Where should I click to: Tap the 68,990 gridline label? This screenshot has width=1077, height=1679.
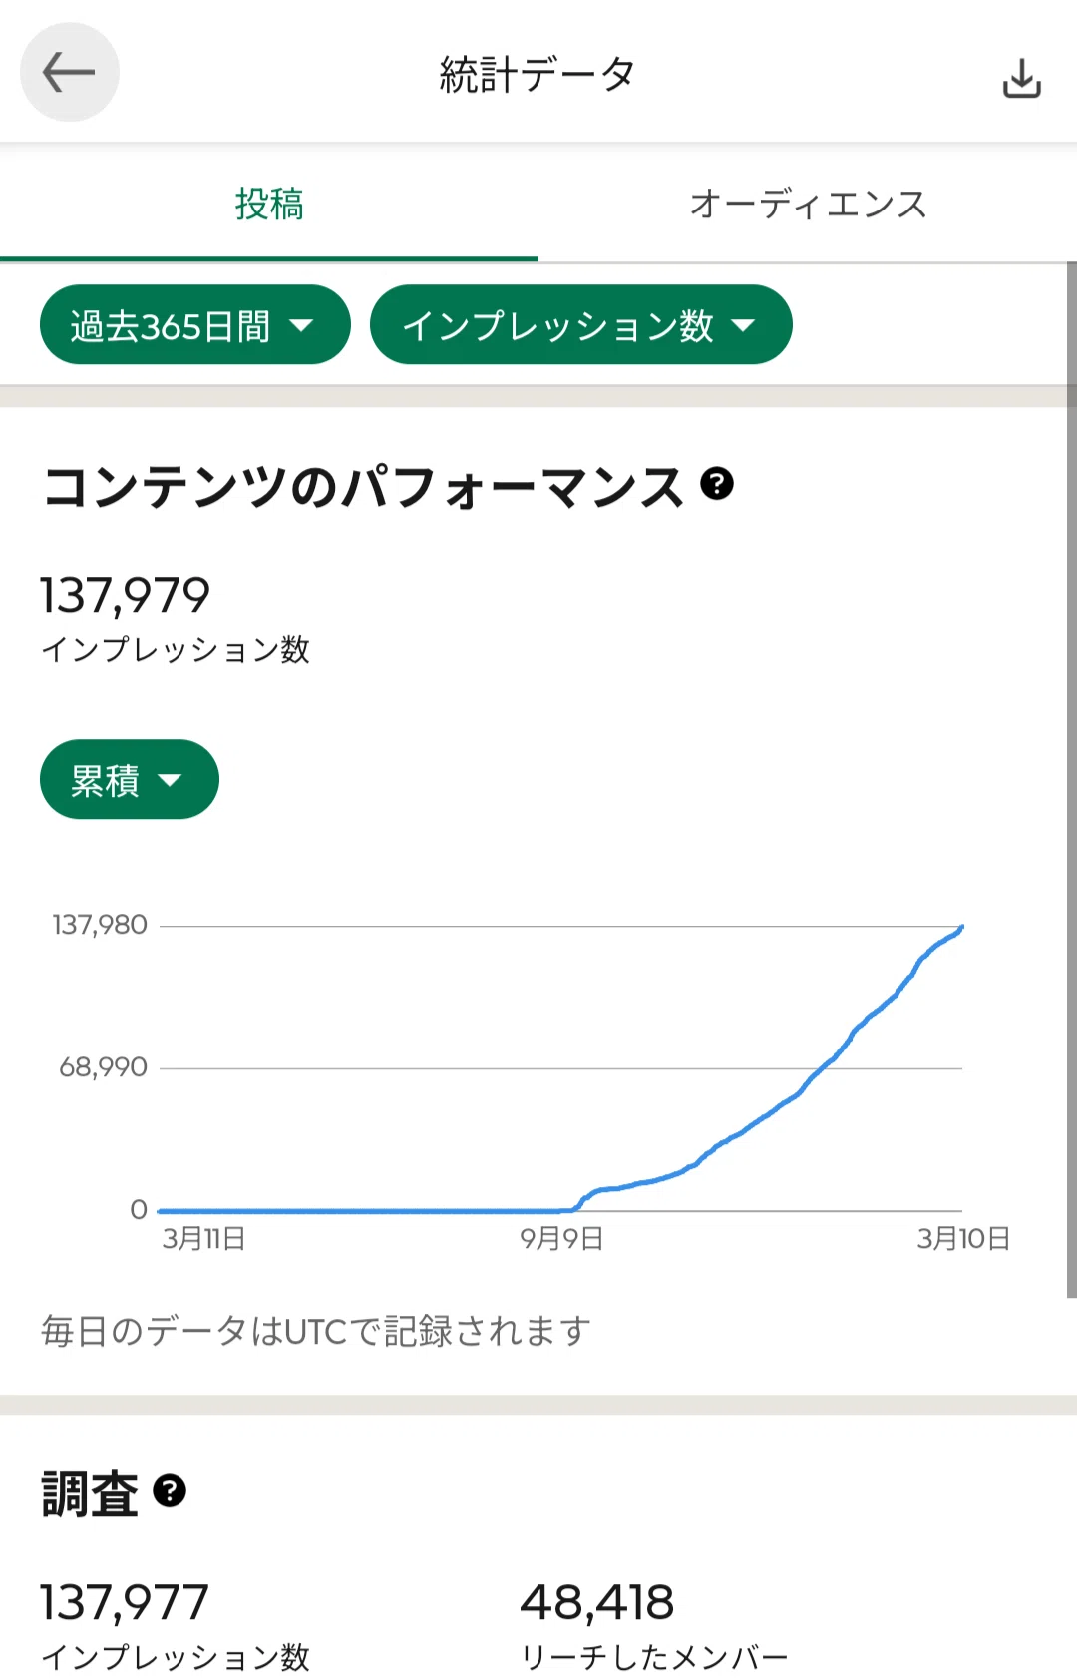pyautogui.click(x=103, y=1067)
